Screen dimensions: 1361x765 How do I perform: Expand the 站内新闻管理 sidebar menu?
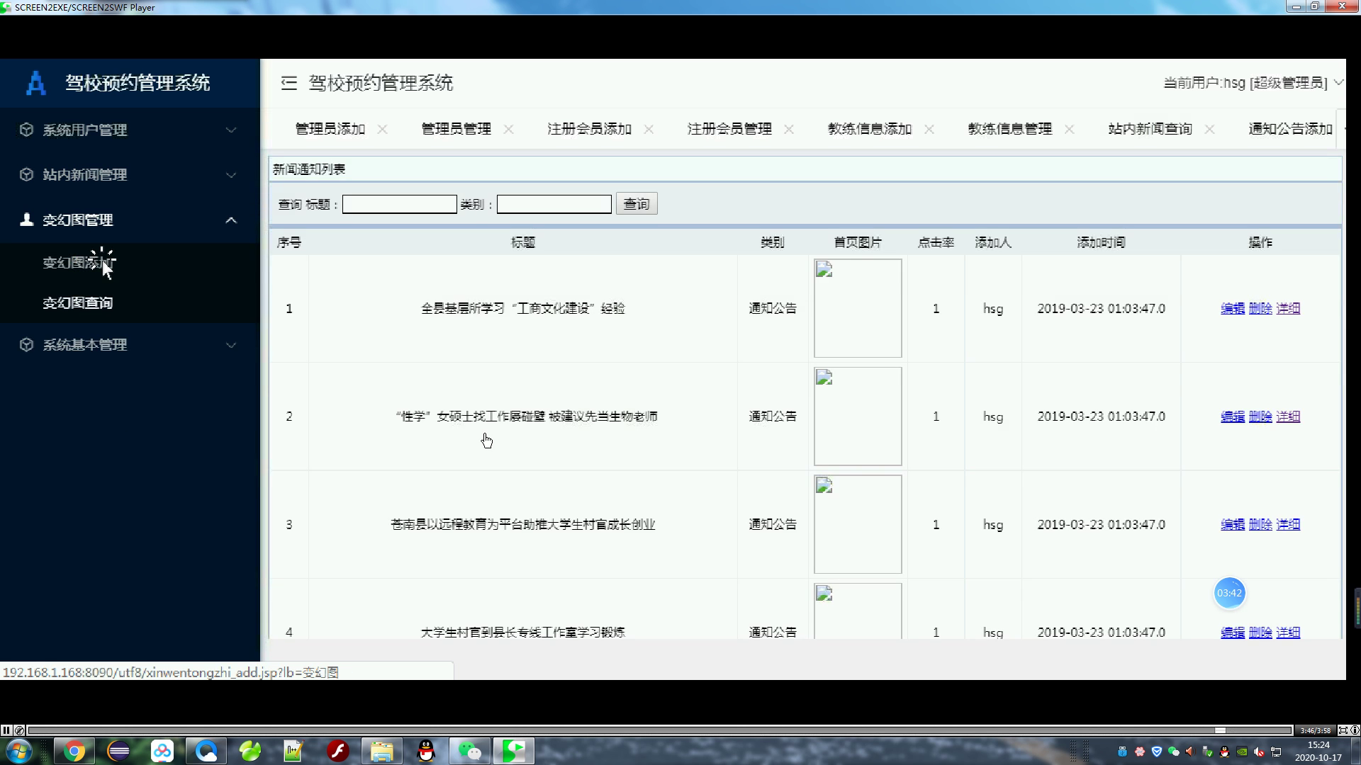pyautogui.click(x=130, y=174)
